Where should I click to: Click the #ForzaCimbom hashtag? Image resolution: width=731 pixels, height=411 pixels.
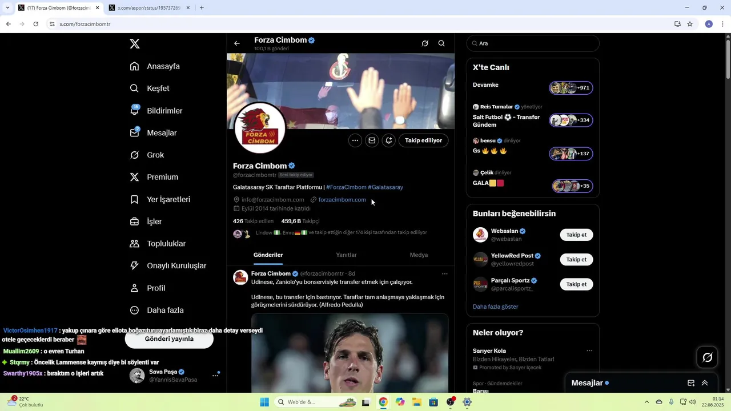(346, 187)
